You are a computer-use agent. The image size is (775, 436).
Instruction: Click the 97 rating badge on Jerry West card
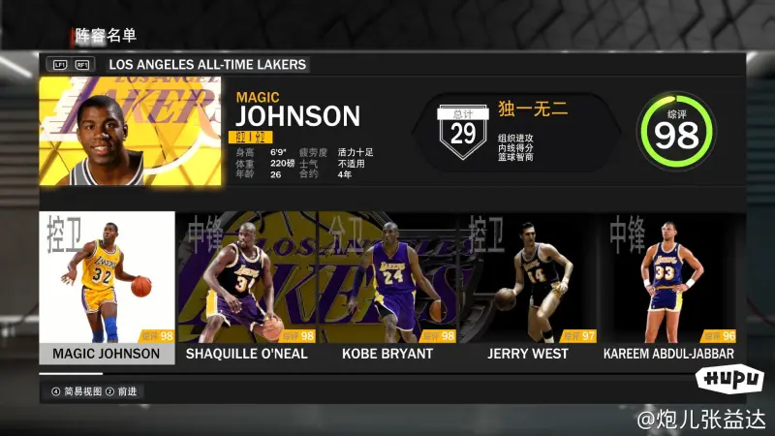[x=578, y=336]
